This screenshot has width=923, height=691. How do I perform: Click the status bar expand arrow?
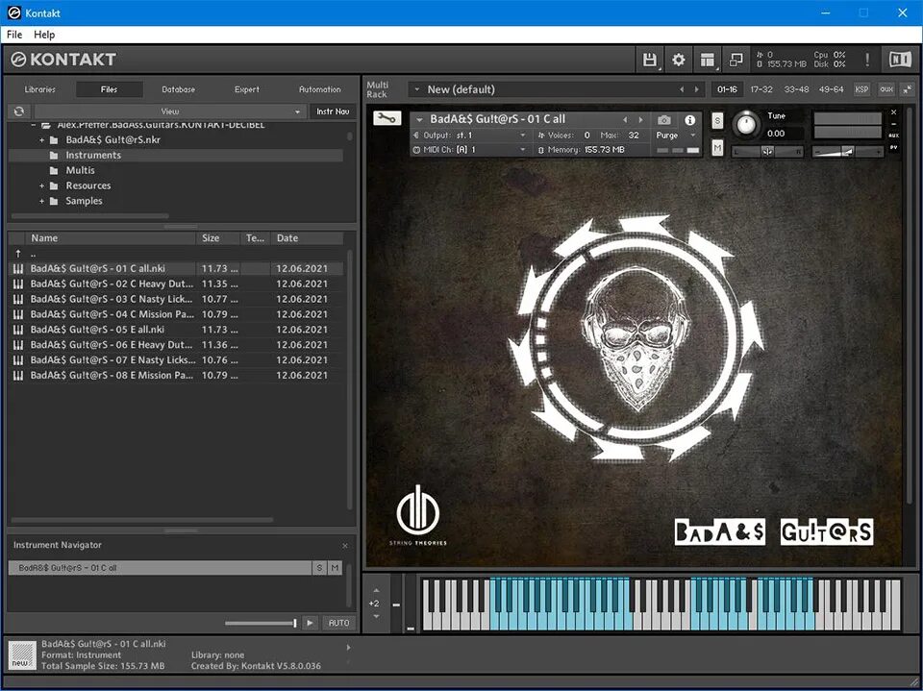[x=348, y=648]
